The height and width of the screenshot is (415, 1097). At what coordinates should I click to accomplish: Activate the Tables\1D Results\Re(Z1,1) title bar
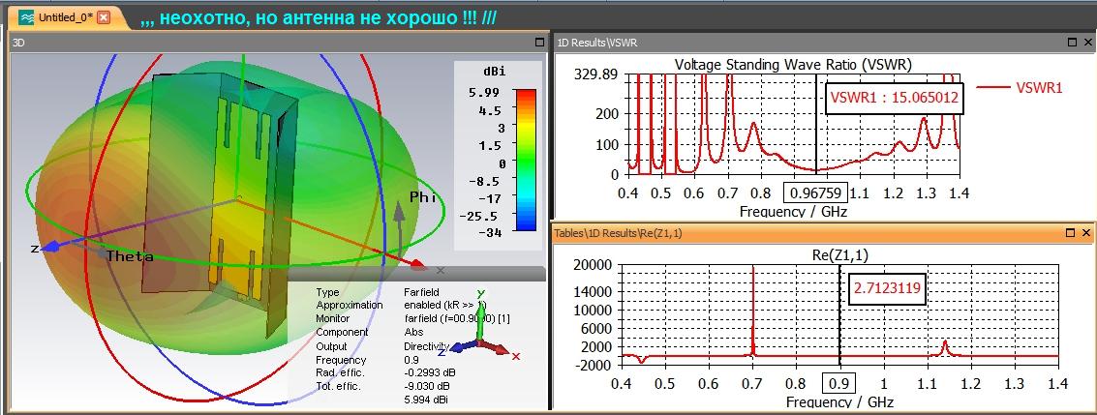(822, 233)
